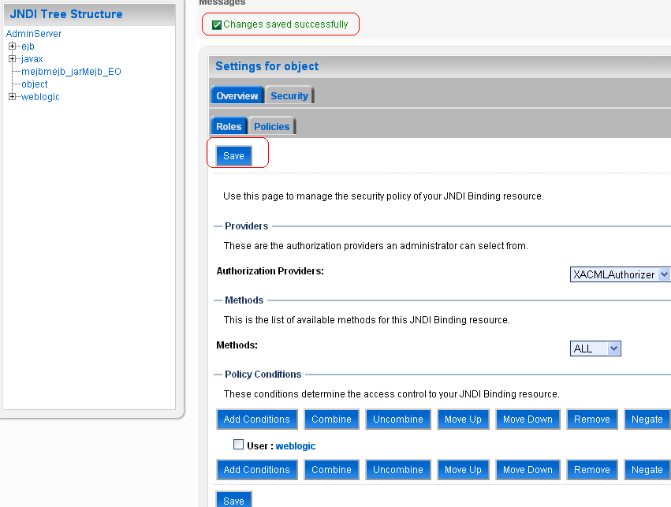Image resolution: width=671 pixels, height=507 pixels.
Task: Click the Move Down button
Action: (x=527, y=419)
